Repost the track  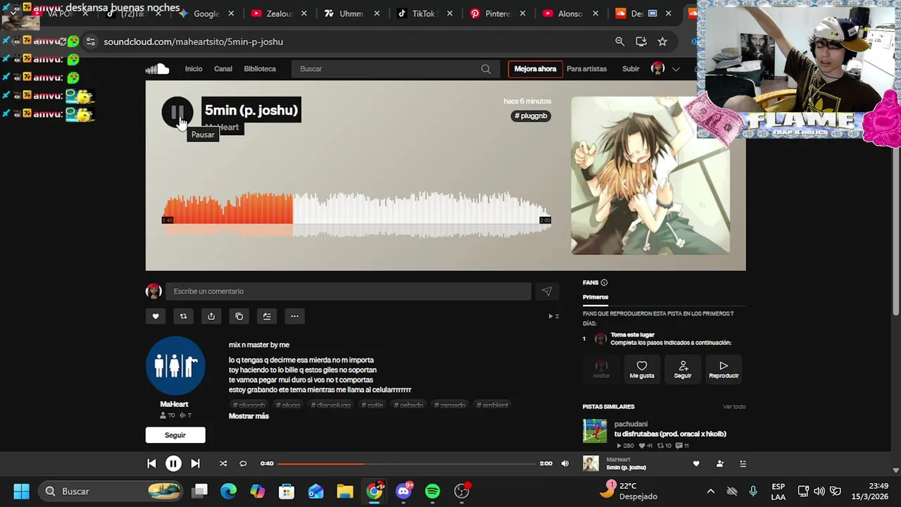[183, 316]
